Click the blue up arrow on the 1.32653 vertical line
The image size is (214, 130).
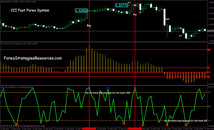click(x=89, y=88)
